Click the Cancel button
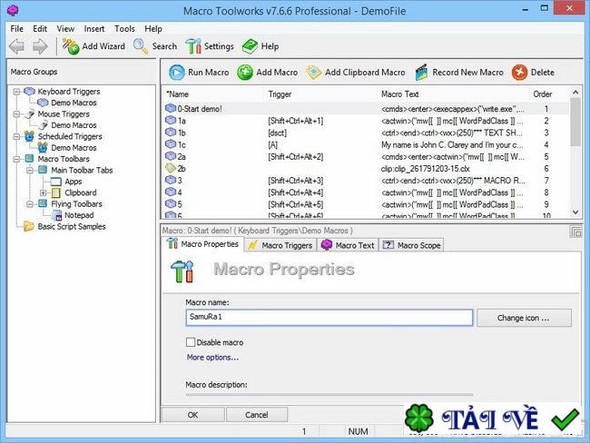The image size is (590, 443). tap(257, 415)
